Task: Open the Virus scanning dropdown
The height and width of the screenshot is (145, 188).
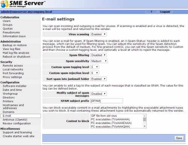Action: point(99,34)
